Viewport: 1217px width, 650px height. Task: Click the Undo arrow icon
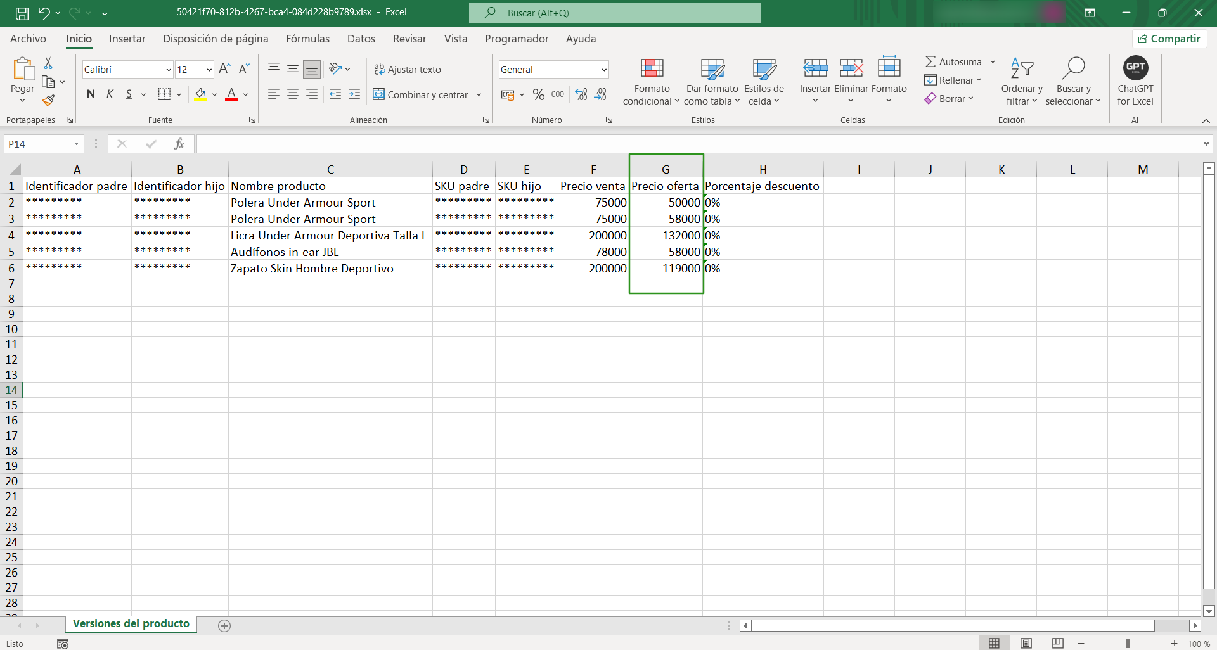pos(43,13)
